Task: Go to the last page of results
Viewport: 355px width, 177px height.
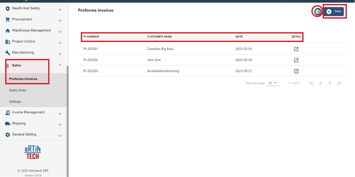Action: click(x=339, y=83)
